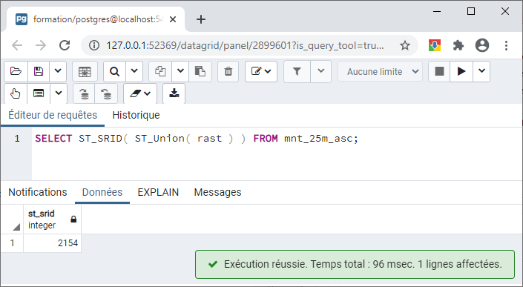Switch to Historique tab
Viewport: 523px width, 287px height.
(136, 116)
